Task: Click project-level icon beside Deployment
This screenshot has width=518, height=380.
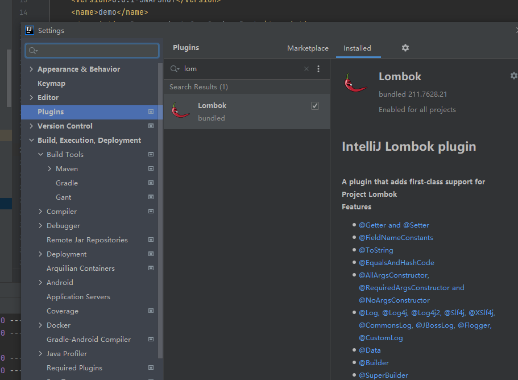Action: coord(151,254)
